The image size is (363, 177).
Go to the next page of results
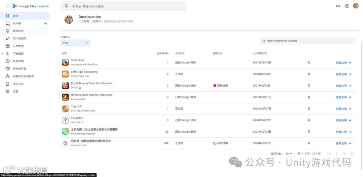click(x=344, y=153)
